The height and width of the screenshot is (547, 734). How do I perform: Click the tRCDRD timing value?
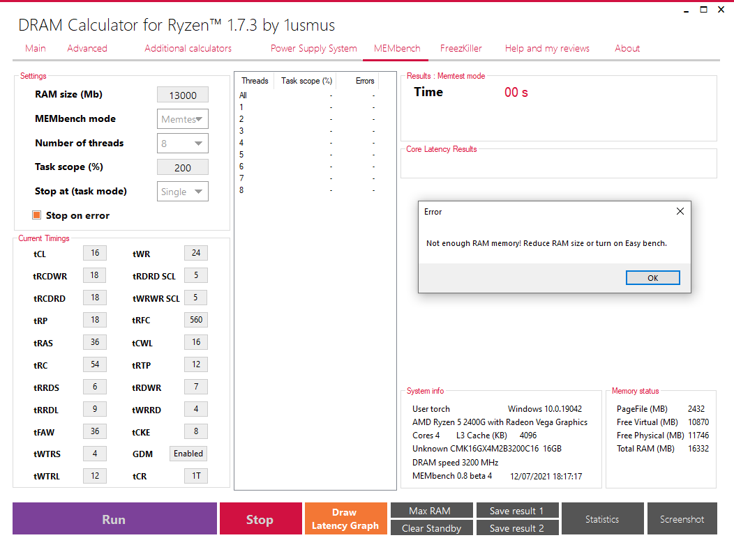95,298
